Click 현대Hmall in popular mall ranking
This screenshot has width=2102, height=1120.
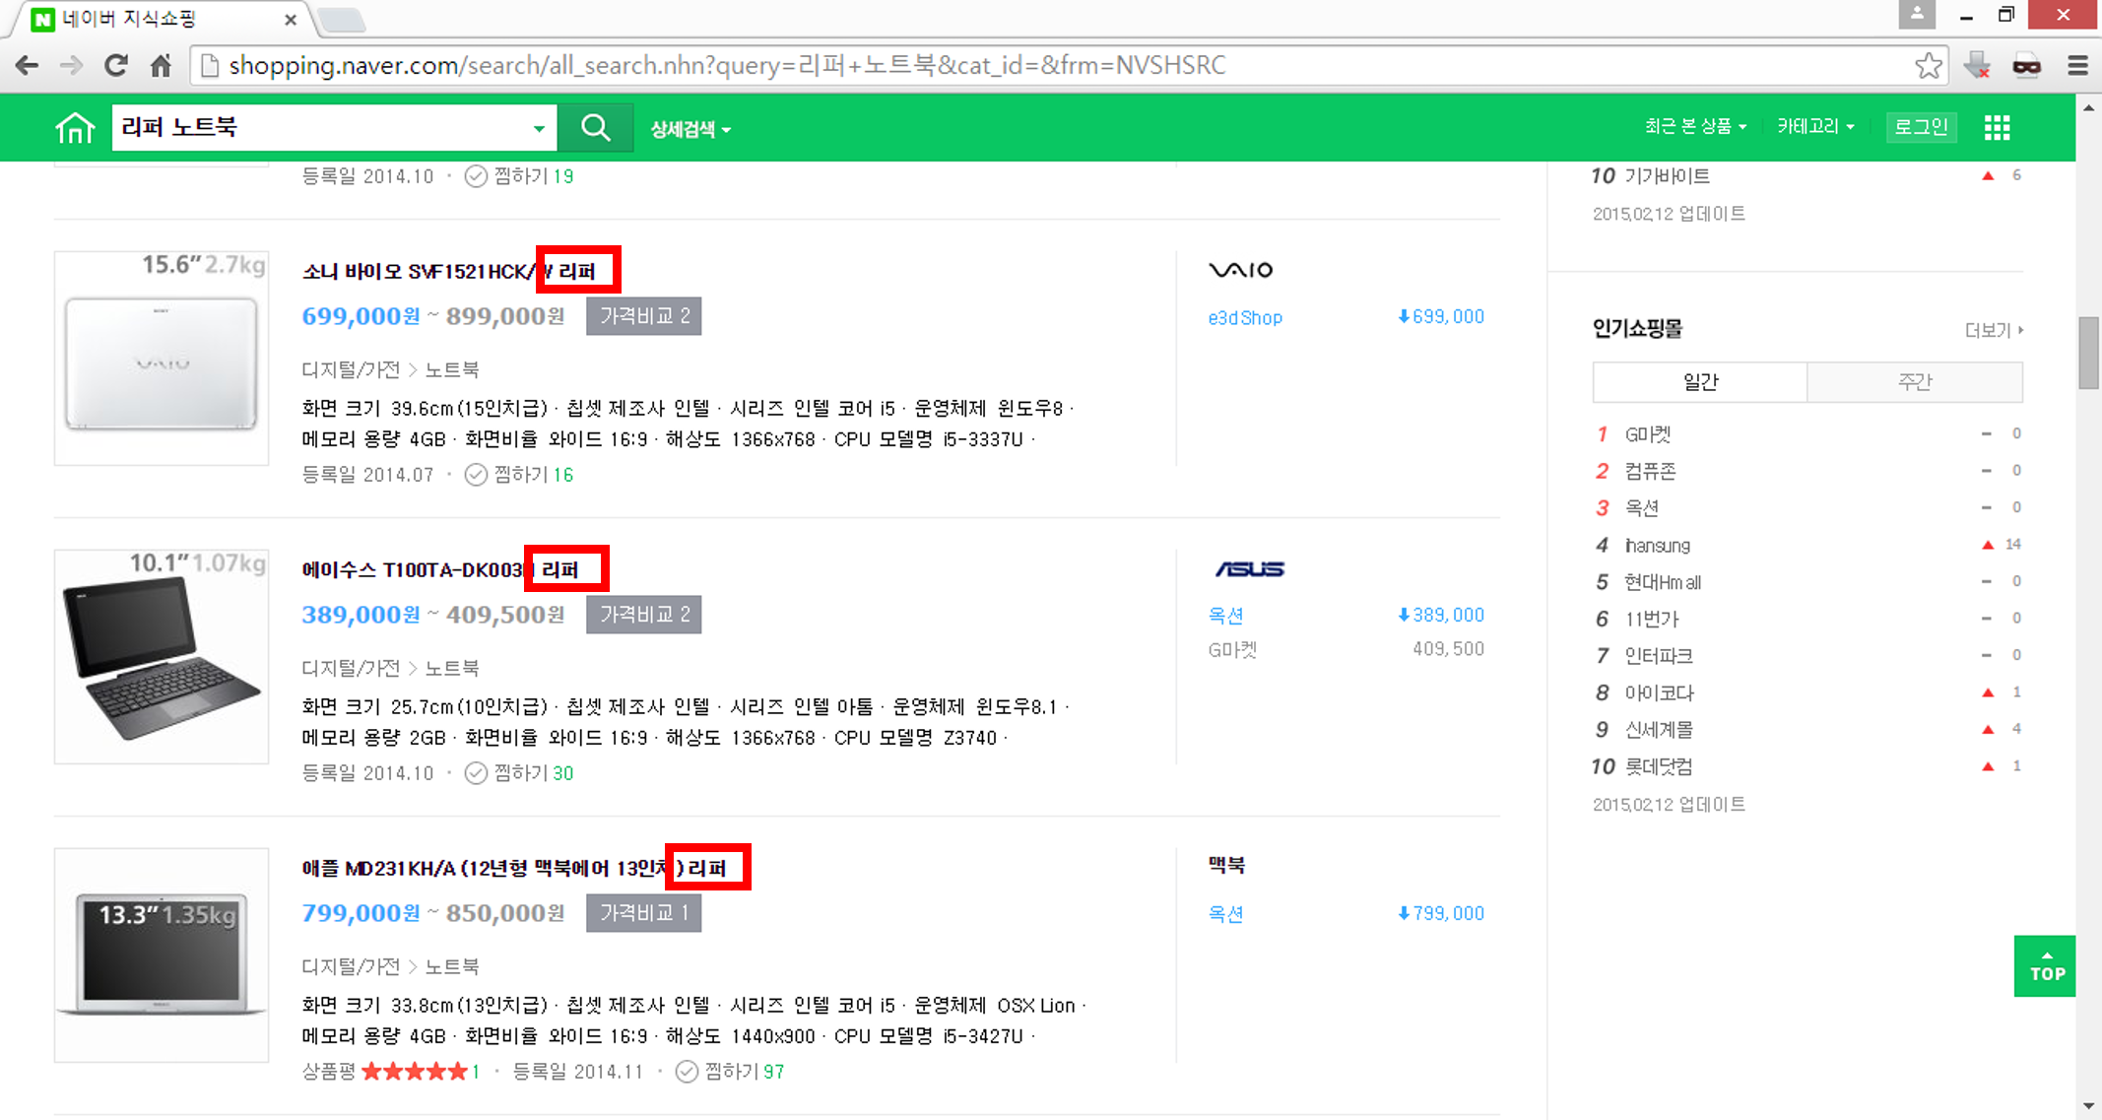1663,582
